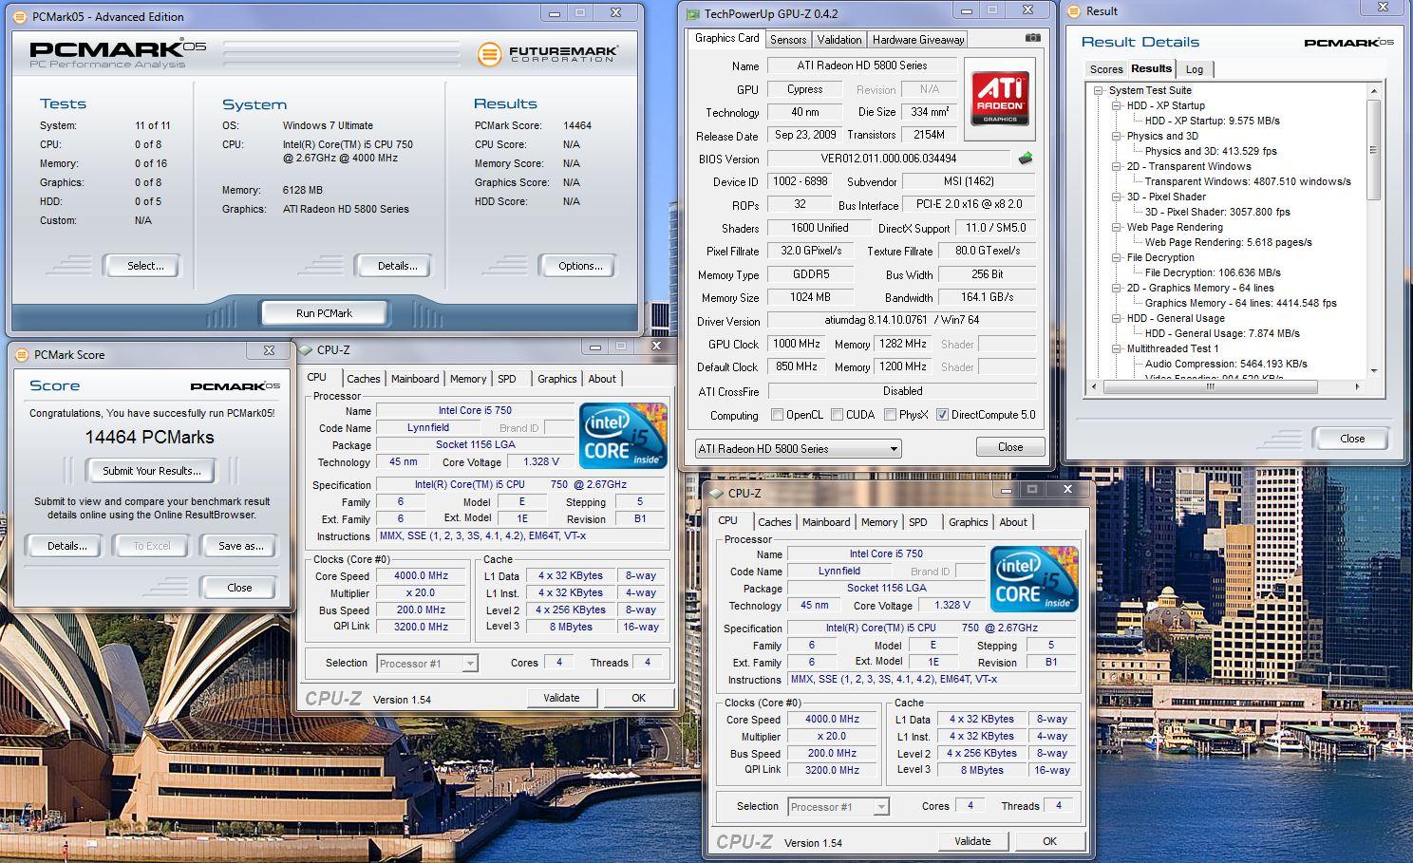Image resolution: width=1413 pixels, height=863 pixels.
Task: Open Mainboard tab in upper CPU-Z
Action: 416,379
